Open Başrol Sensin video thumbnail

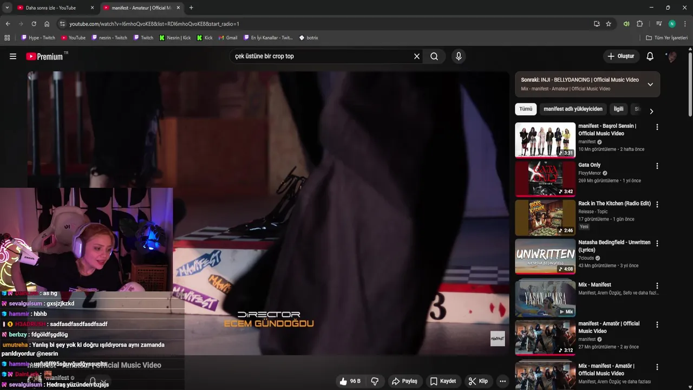click(x=545, y=140)
